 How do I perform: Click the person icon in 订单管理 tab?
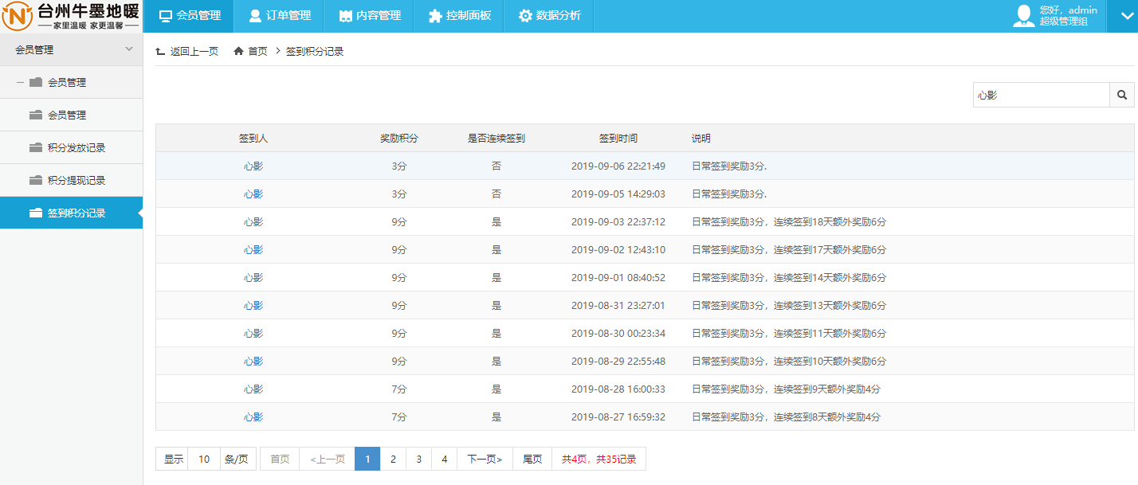pyautogui.click(x=255, y=16)
